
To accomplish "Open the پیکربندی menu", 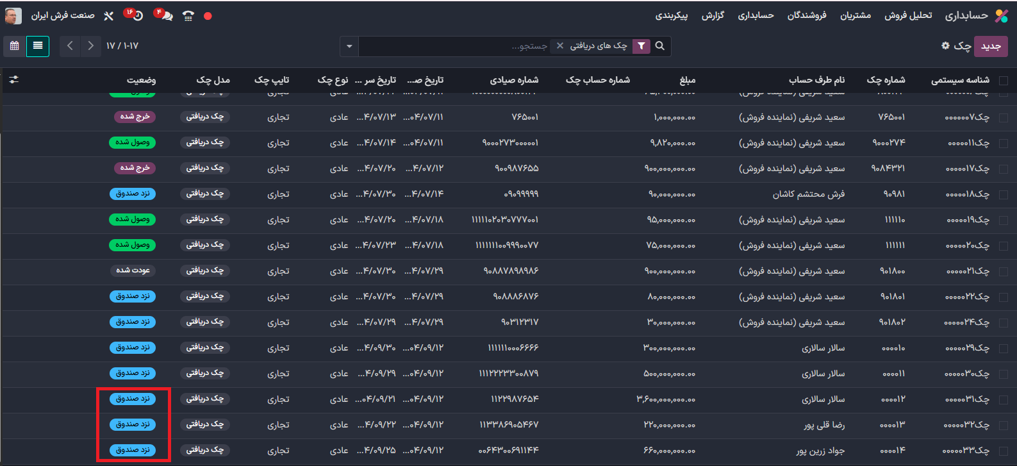I will pos(671,15).
